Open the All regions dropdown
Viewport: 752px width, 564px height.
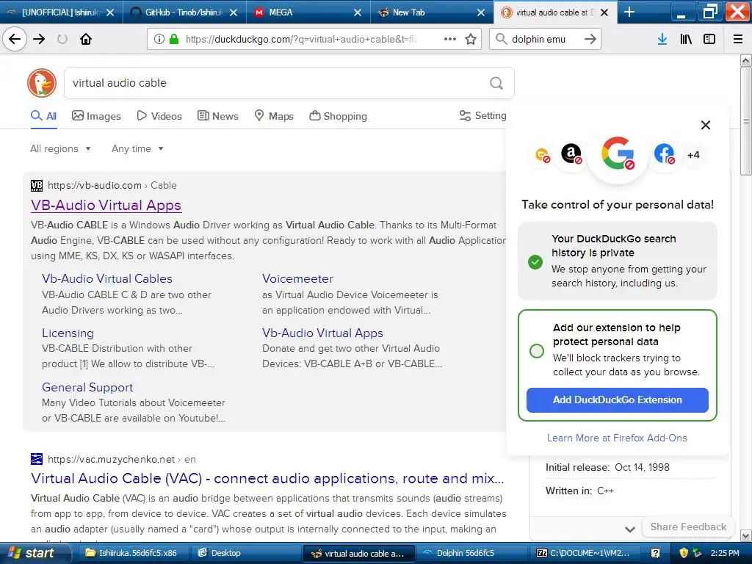pos(60,148)
